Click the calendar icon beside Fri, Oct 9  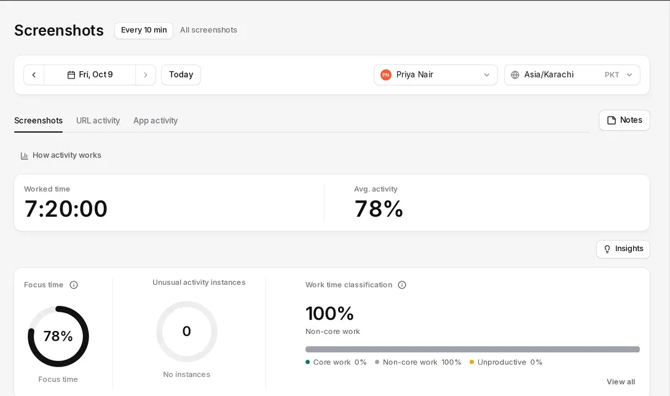point(71,75)
